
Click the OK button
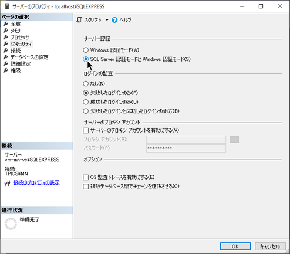(235, 246)
